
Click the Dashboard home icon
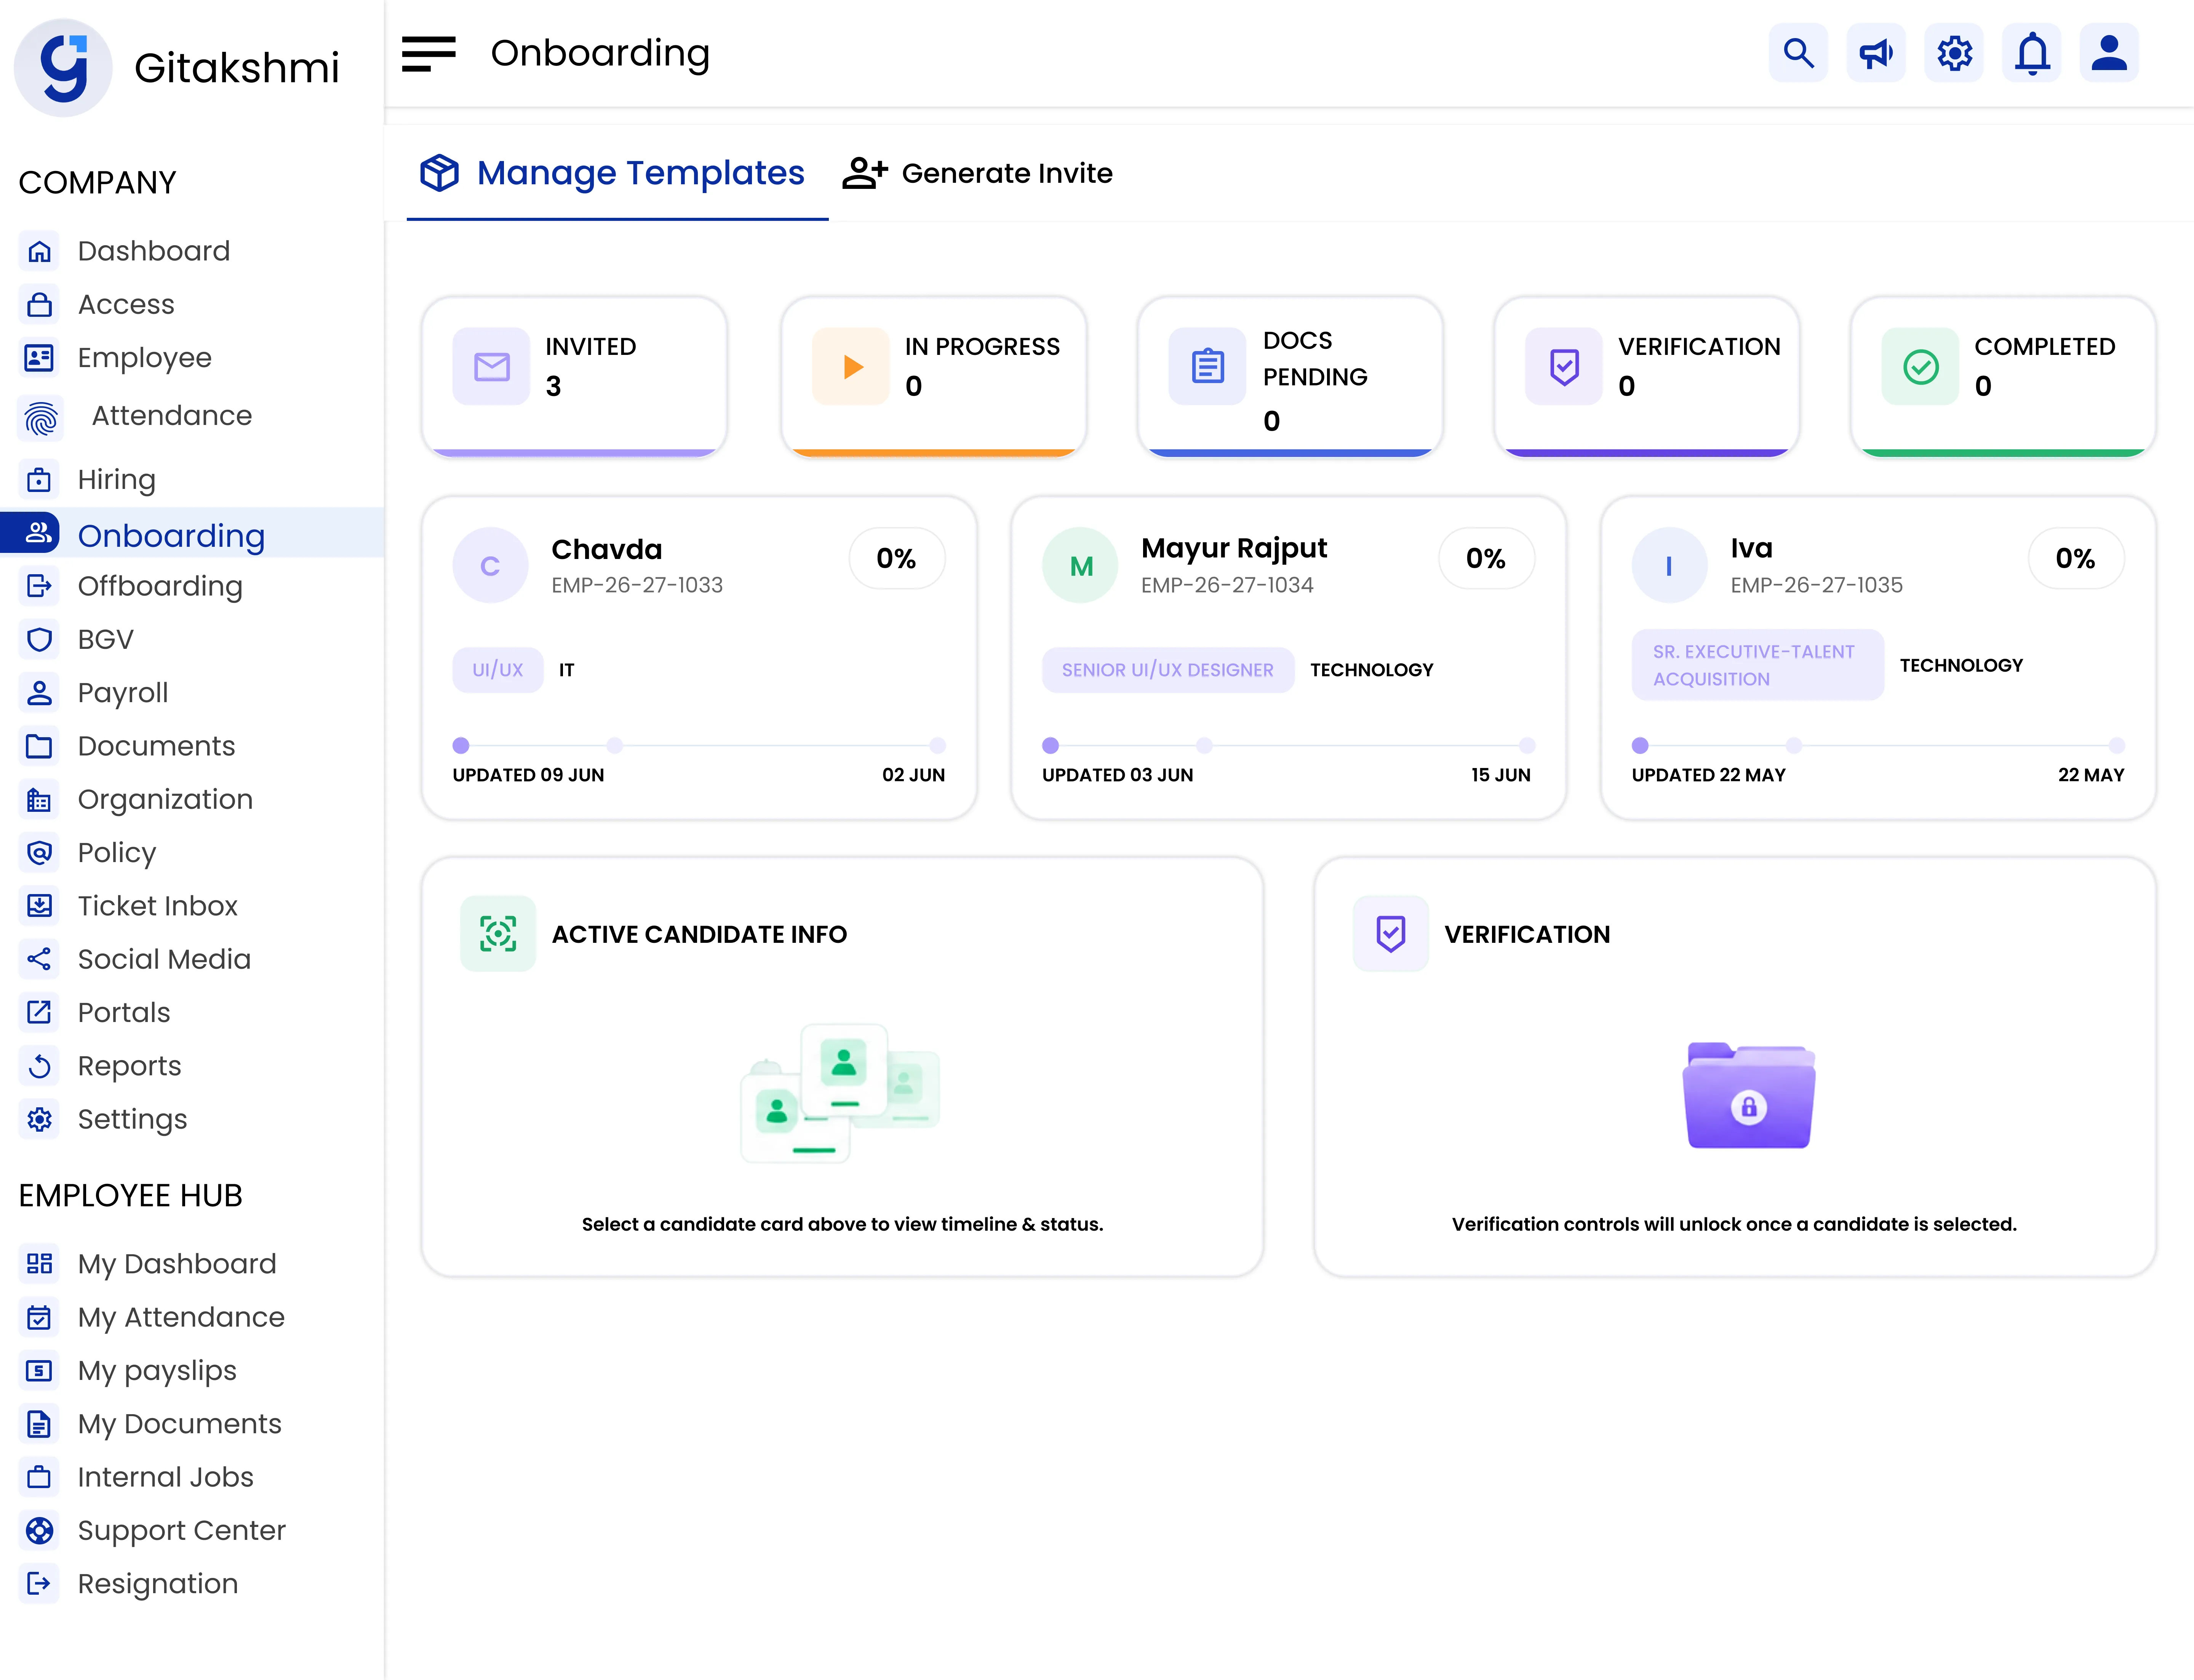pyautogui.click(x=39, y=251)
